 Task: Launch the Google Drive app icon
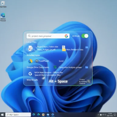pos(30,61)
